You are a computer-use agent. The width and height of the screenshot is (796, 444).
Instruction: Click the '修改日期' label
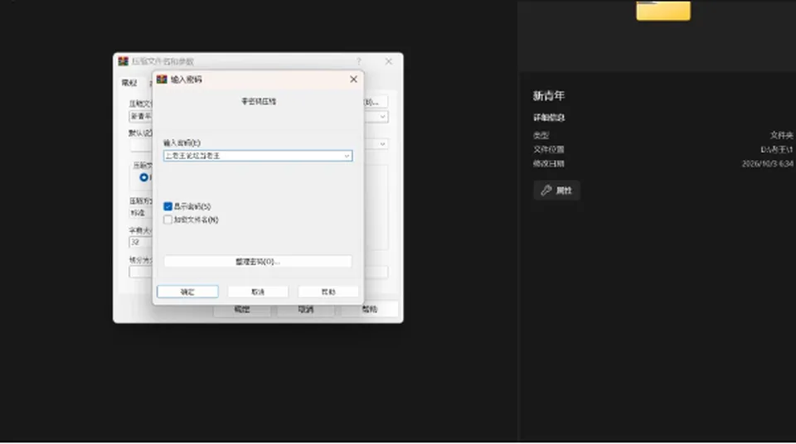pyautogui.click(x=549, y=163)
